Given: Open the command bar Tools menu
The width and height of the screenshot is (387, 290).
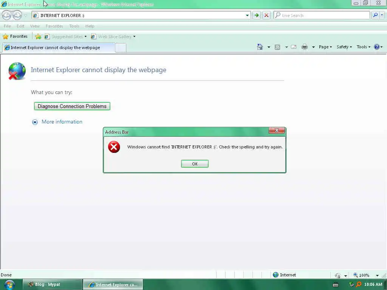Looking at the screenshot, I should pos(363,47).
